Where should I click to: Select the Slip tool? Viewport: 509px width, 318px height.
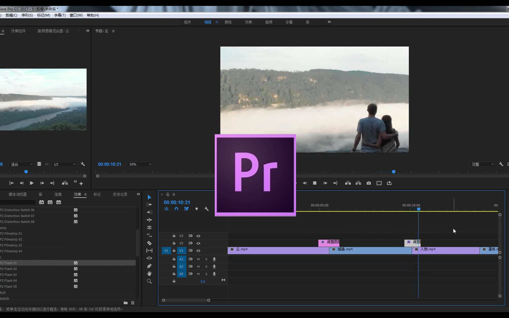(149, 251)
